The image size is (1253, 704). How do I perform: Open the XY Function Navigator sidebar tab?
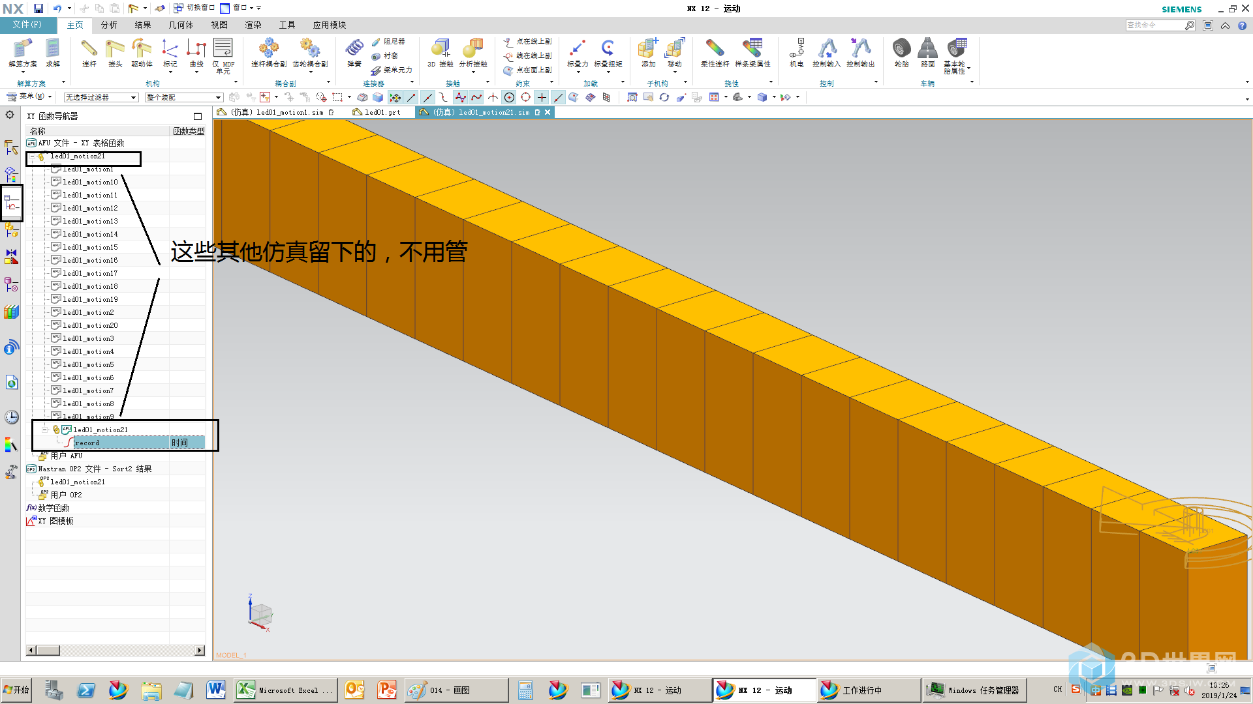(12, 203)
